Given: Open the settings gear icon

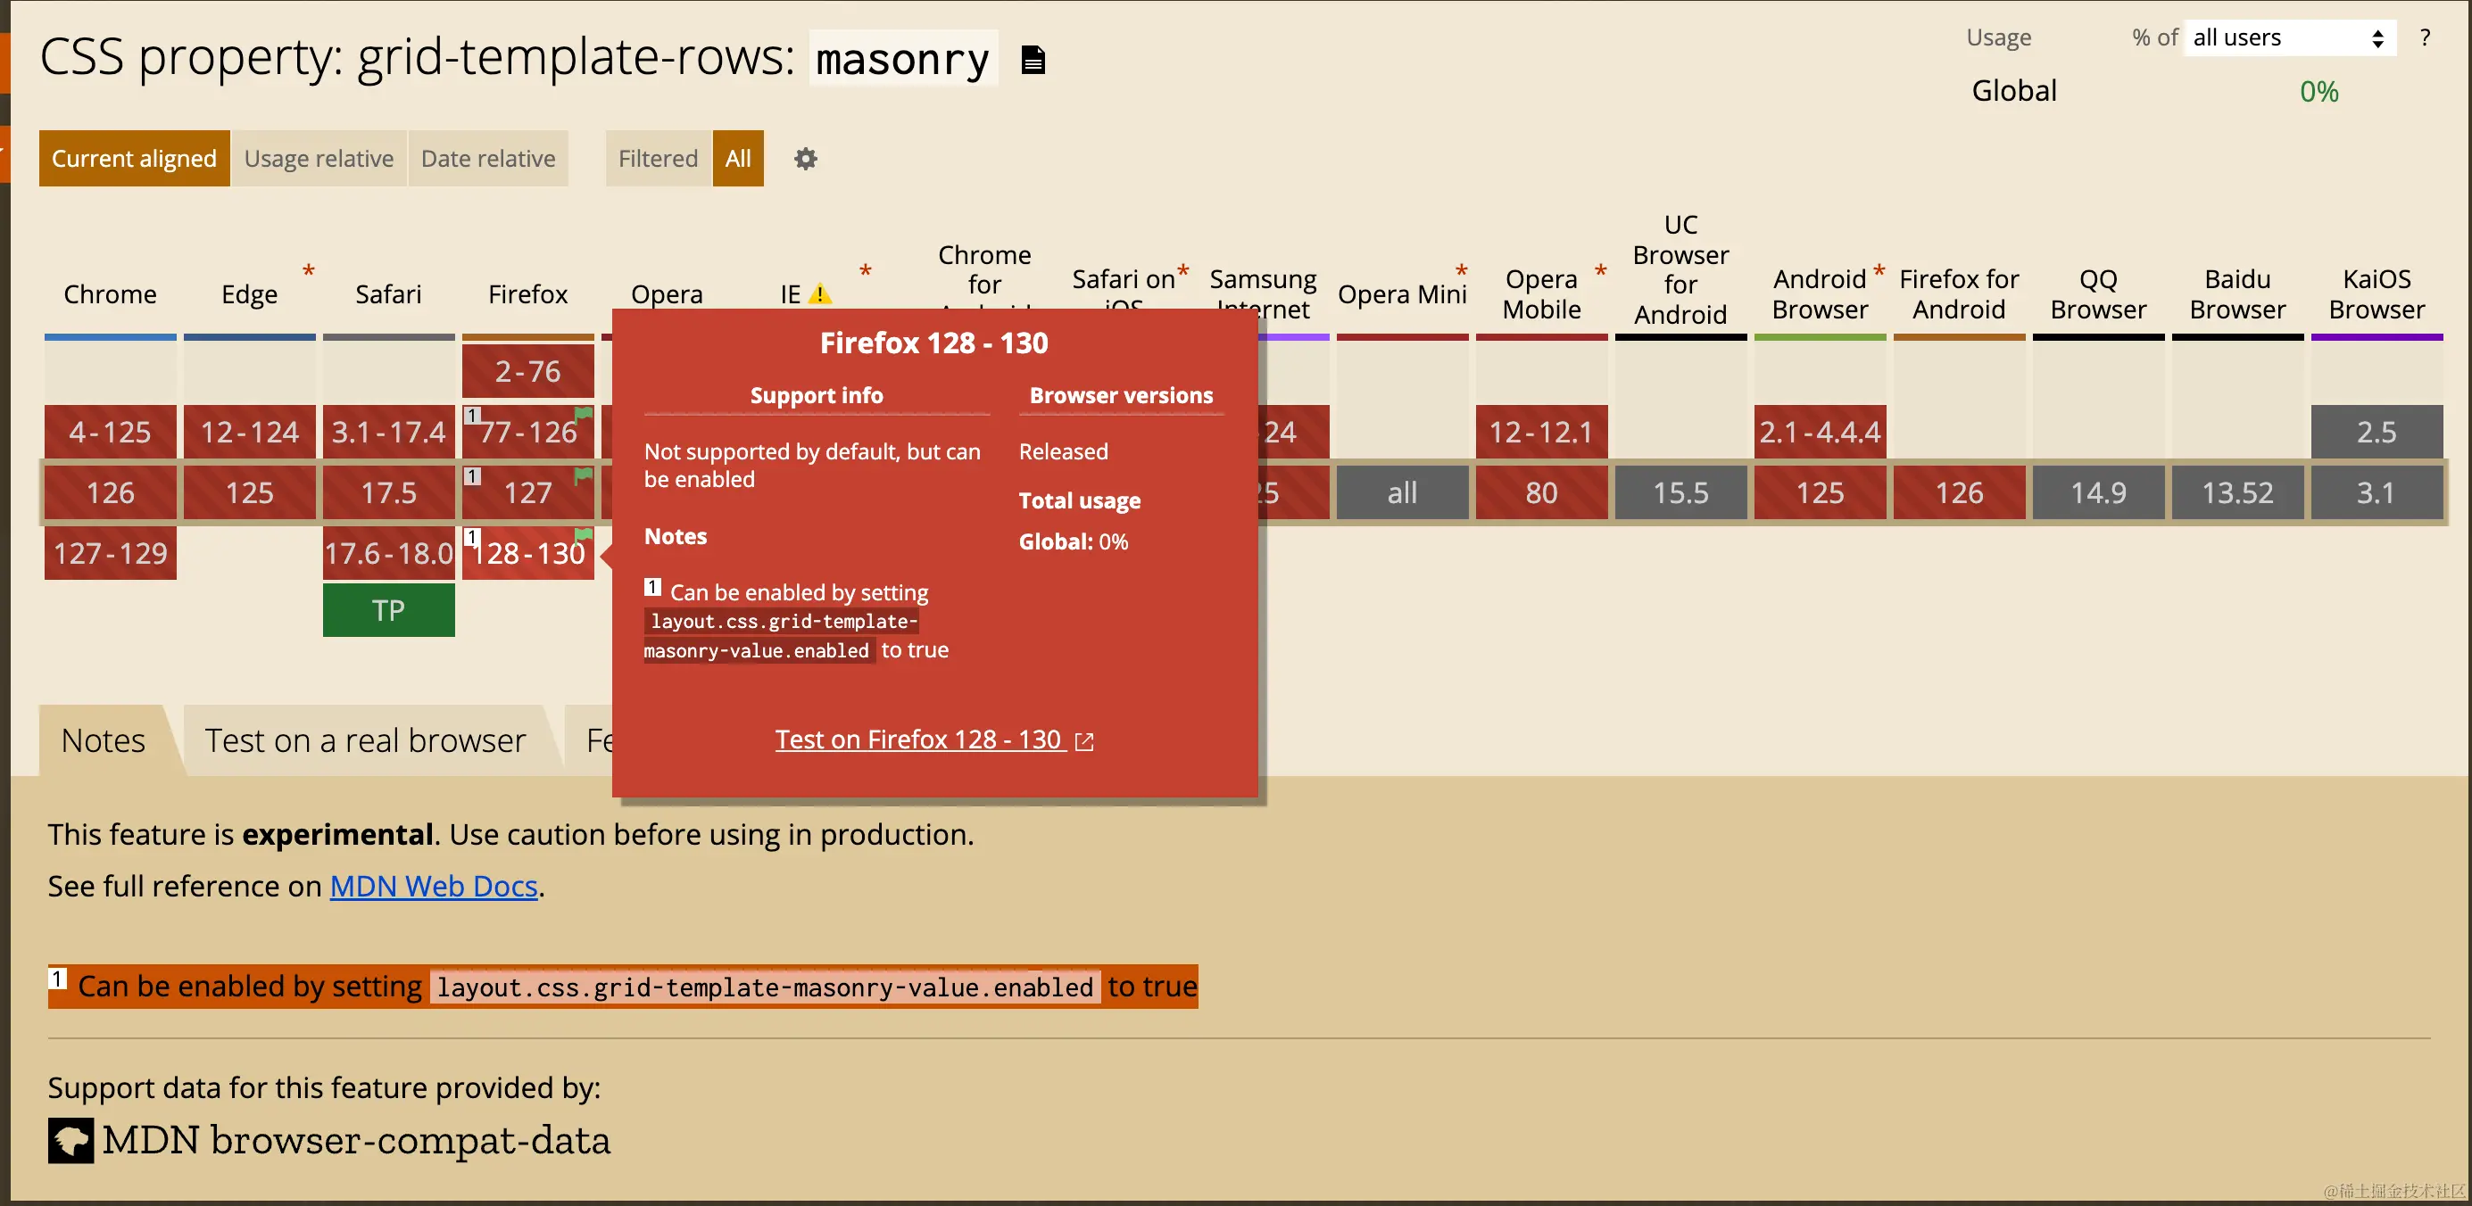Looking at the screenshot, I should point(805,158).
